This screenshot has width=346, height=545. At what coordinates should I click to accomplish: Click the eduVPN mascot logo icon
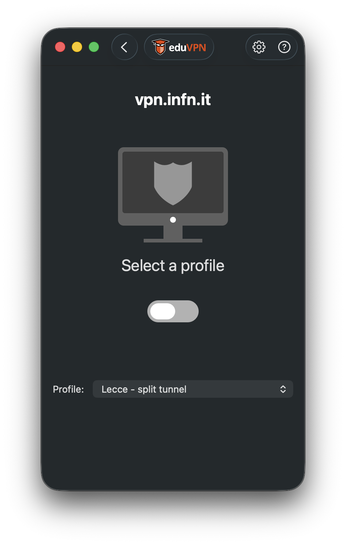(160, 47)
